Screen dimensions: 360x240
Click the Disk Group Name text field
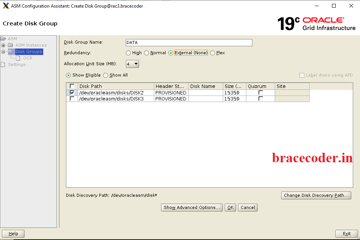(189, 42)
